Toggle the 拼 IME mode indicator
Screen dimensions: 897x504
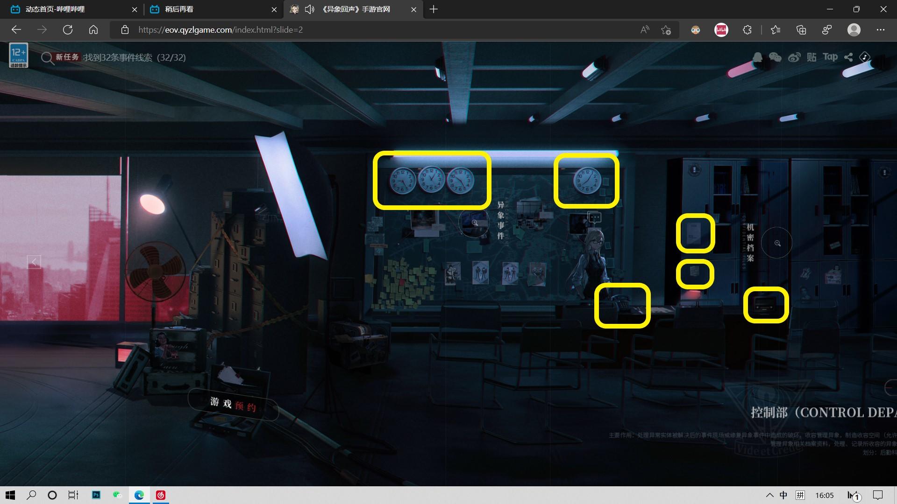click(800, 495)
